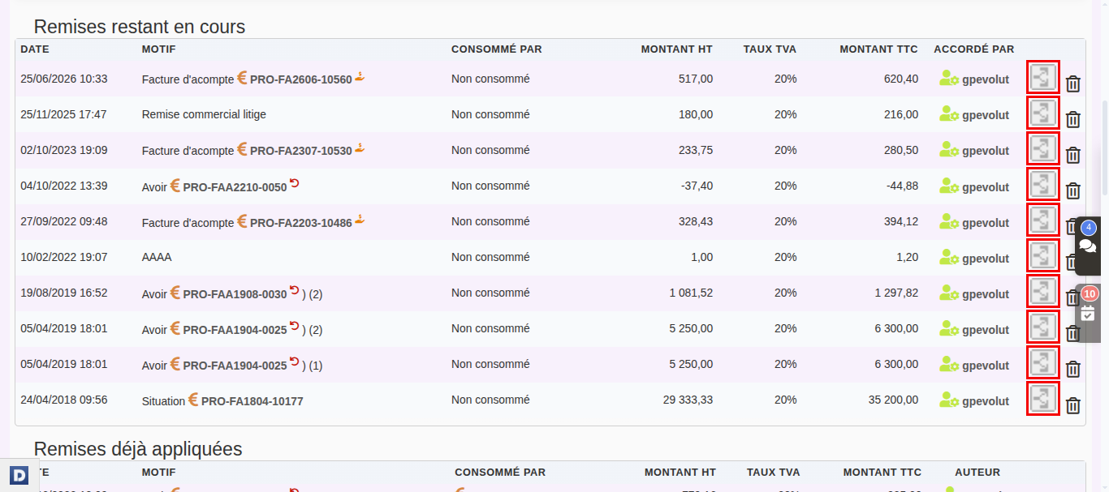Delete the Remise commercial litige discount
Screen dimensions: 1109x492
1072,119
